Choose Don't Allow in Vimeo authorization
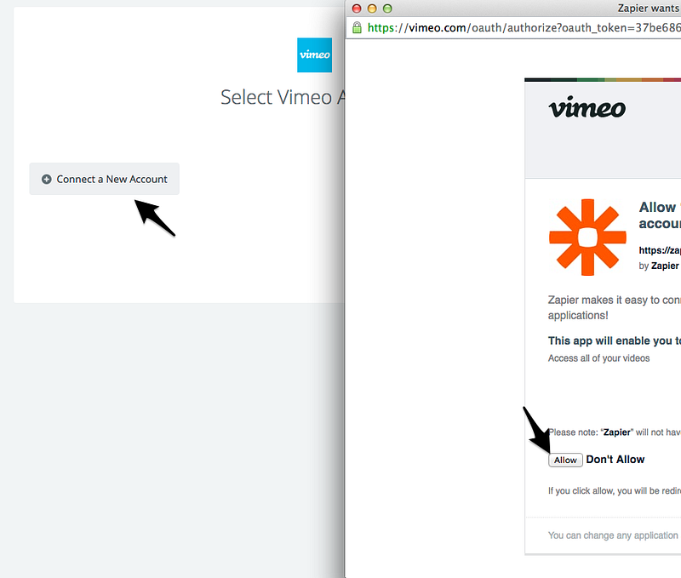This screenshot has height=578, width=681. [x=615, y=460]
